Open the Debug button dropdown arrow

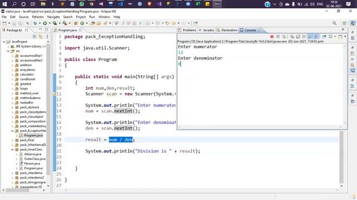[40, 23]
